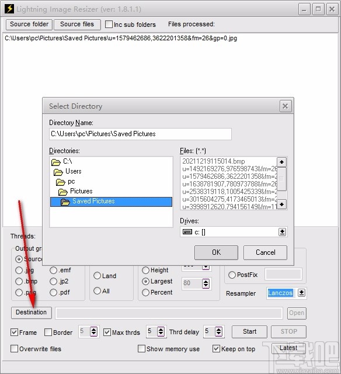
Task: Click the Files list down scroll arrow
Action: [281, 205]
